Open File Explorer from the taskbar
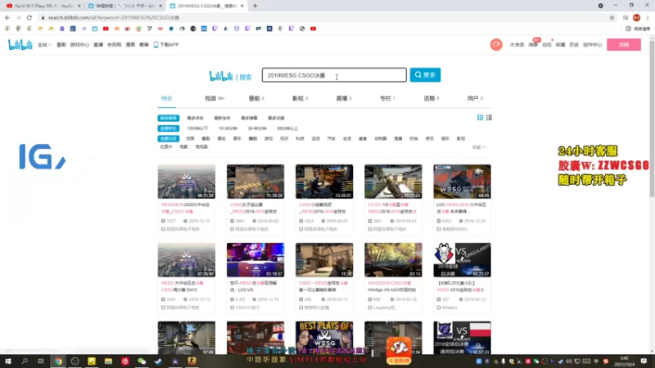Viewport: 655px width, 368px height. [x=108, y=361]
